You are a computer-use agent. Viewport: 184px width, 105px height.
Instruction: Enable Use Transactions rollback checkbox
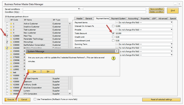[x=35, y=99]
